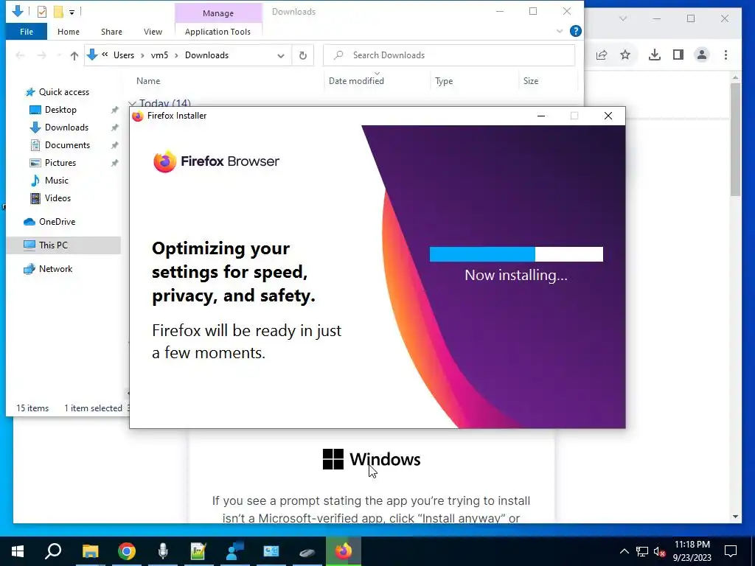Click the Windows heading on web page
Screen dimensions: 755x566
click(385, 459)
